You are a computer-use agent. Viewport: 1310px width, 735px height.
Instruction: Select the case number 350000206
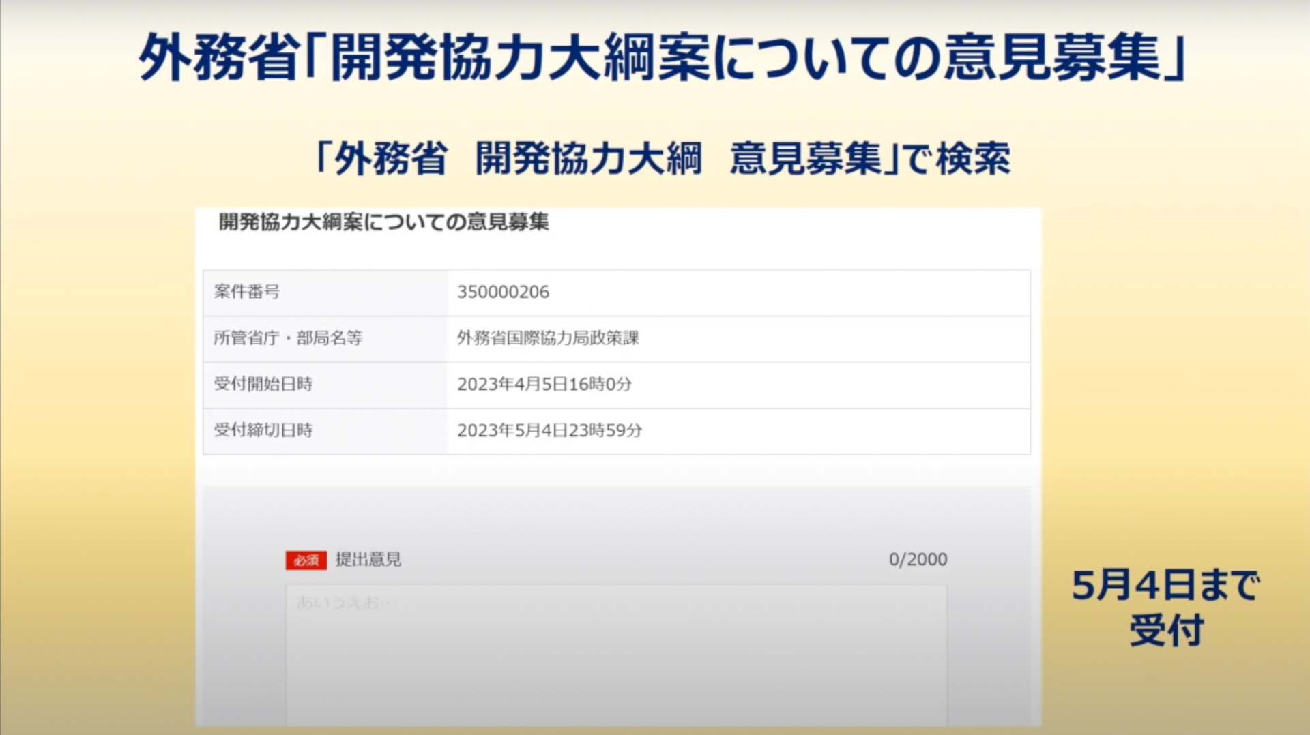pyautogui.click(x=503, y=292)
